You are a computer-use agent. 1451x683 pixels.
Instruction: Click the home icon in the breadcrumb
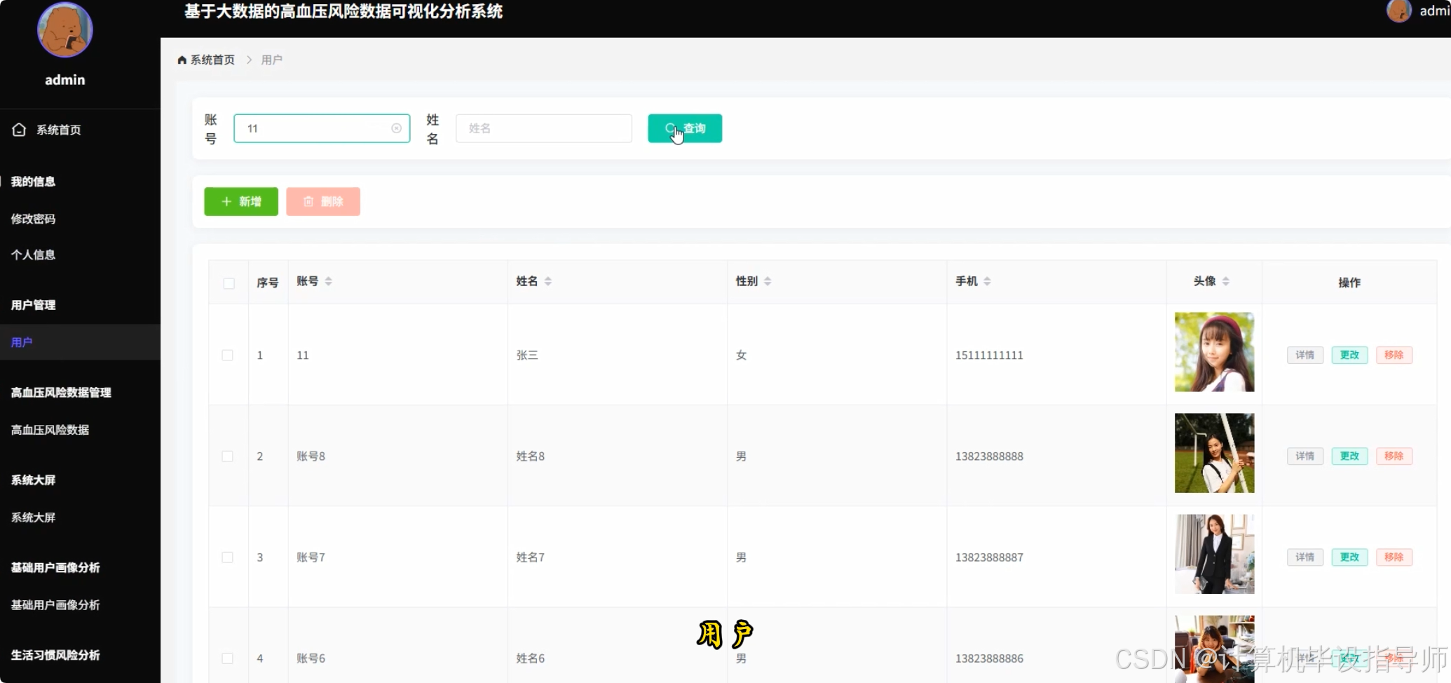point(181,60)
